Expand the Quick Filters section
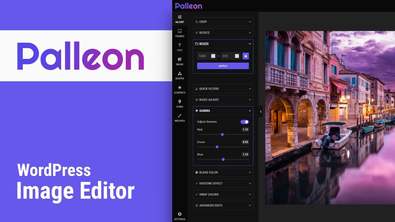The width and height of the screenshot is (395, 222). [223, 89]
